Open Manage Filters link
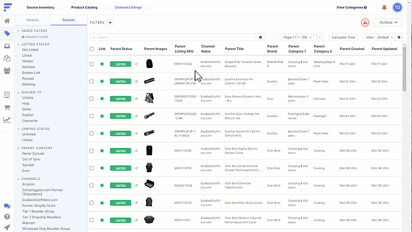The width and height of the screenshot is (412, 232). (35, 37)
